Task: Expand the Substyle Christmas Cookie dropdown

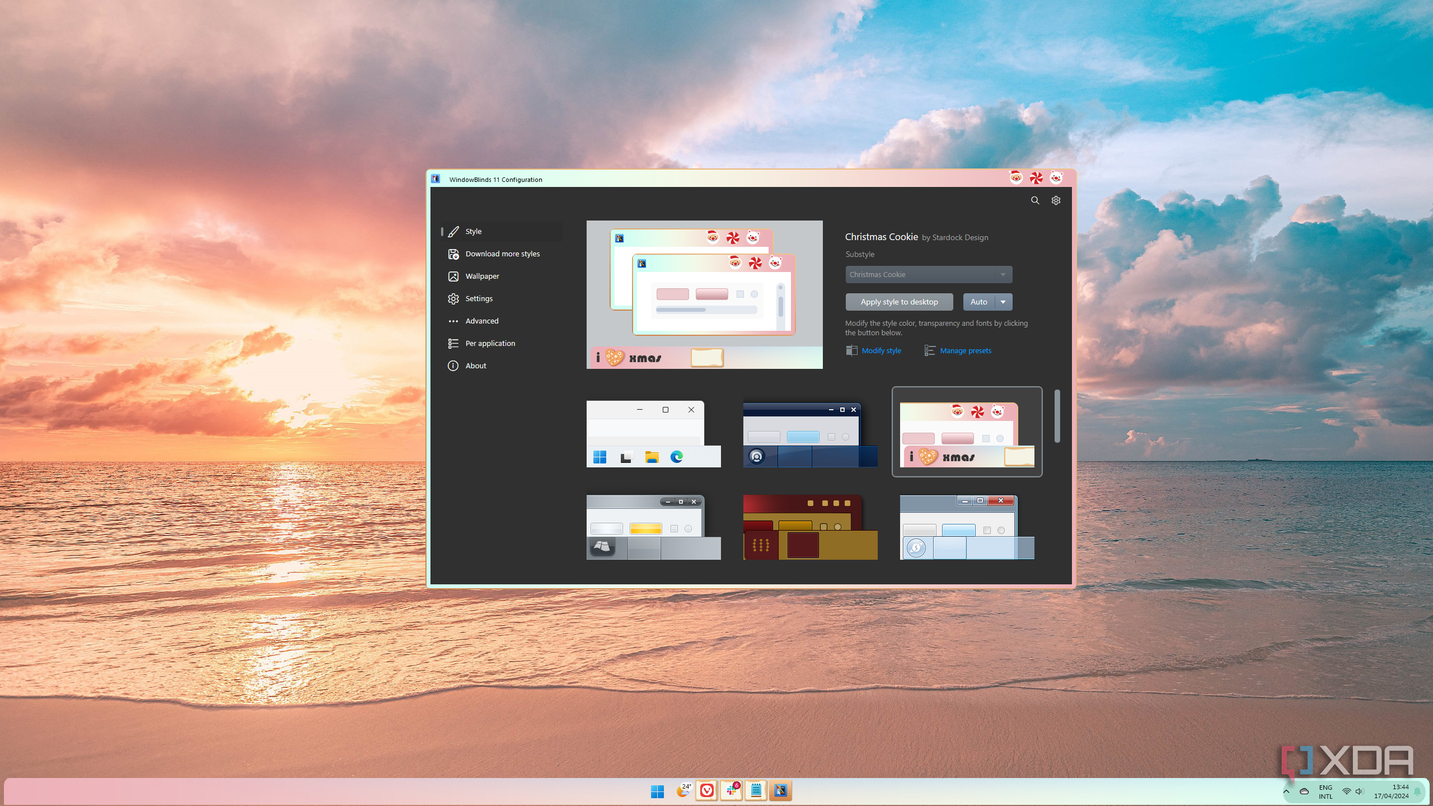Action: click(x=929, y=275)
